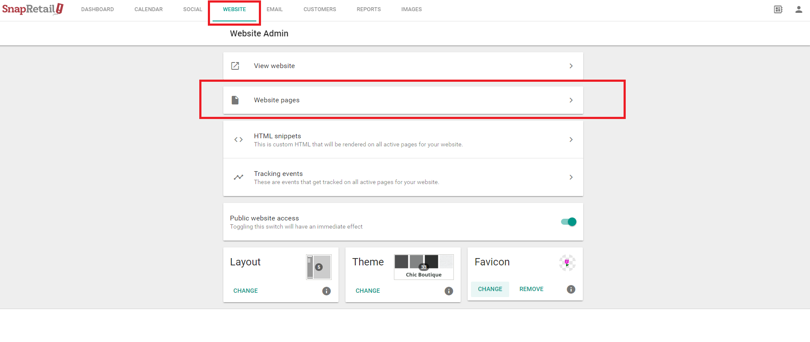The height and width of the screenshot is (342, 810).
Task: Click the Tracking events chart line icon
Action: coord(239,177)
